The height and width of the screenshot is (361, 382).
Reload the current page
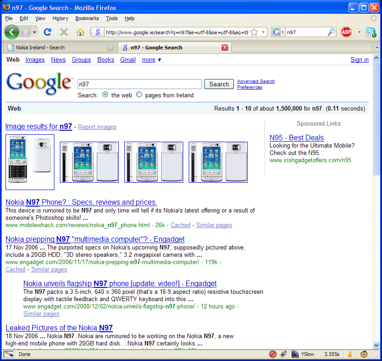tap(48, 32)
